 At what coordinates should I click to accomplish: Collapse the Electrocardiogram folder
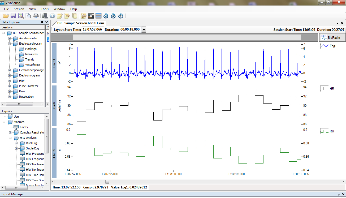9,44
